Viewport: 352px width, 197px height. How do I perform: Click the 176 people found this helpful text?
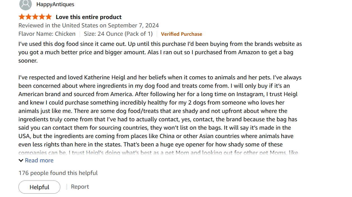58,173
